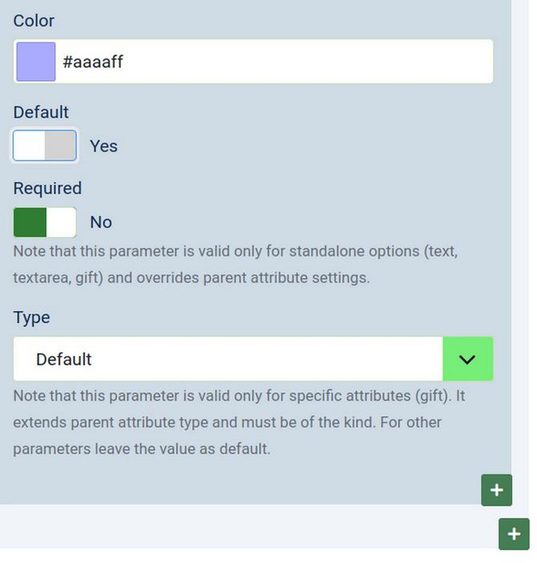Click the Default field label above the switch
537x563 pixels.
click(41, 112)
